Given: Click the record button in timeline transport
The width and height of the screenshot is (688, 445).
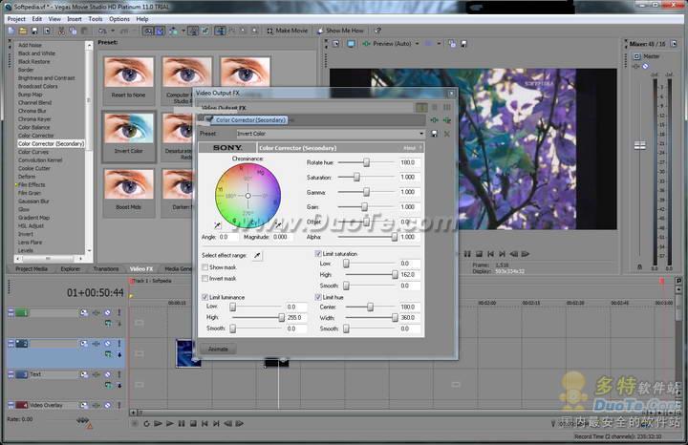Looking at the screenshot, I should click(x=137, y=423).
